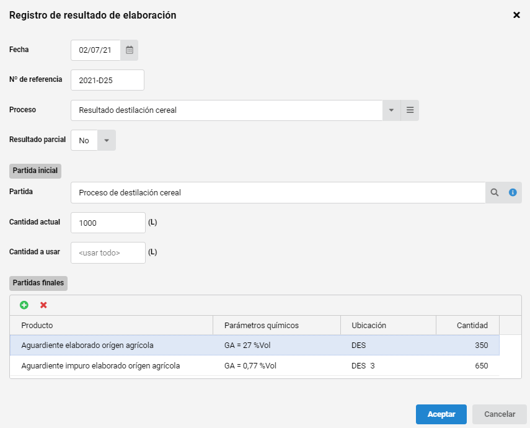
Task: Click the Partida input field
Action: point(278,192)
